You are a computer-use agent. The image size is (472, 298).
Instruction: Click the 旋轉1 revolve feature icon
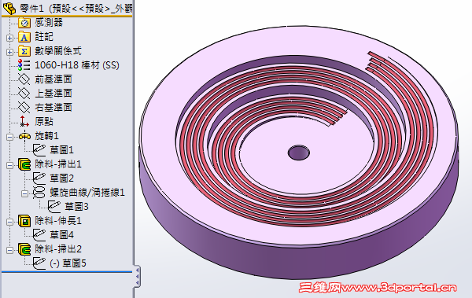[24, 136]
